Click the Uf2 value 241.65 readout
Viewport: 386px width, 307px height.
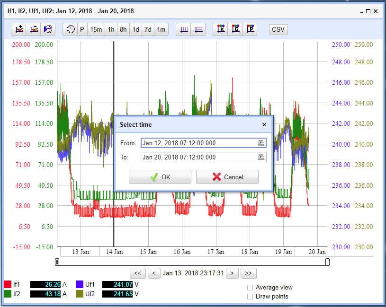pyautogui.click(x=117, y=294)
